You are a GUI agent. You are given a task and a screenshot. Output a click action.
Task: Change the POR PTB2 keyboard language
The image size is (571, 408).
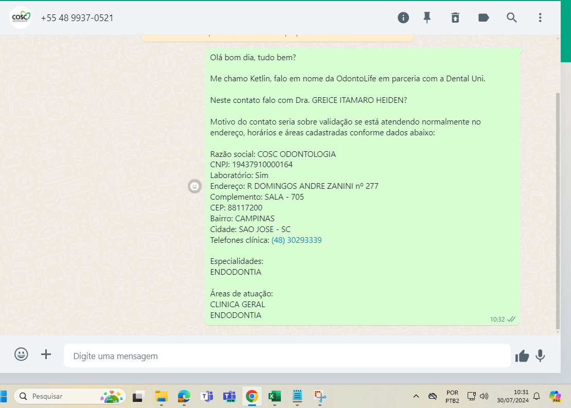point(452,396)
